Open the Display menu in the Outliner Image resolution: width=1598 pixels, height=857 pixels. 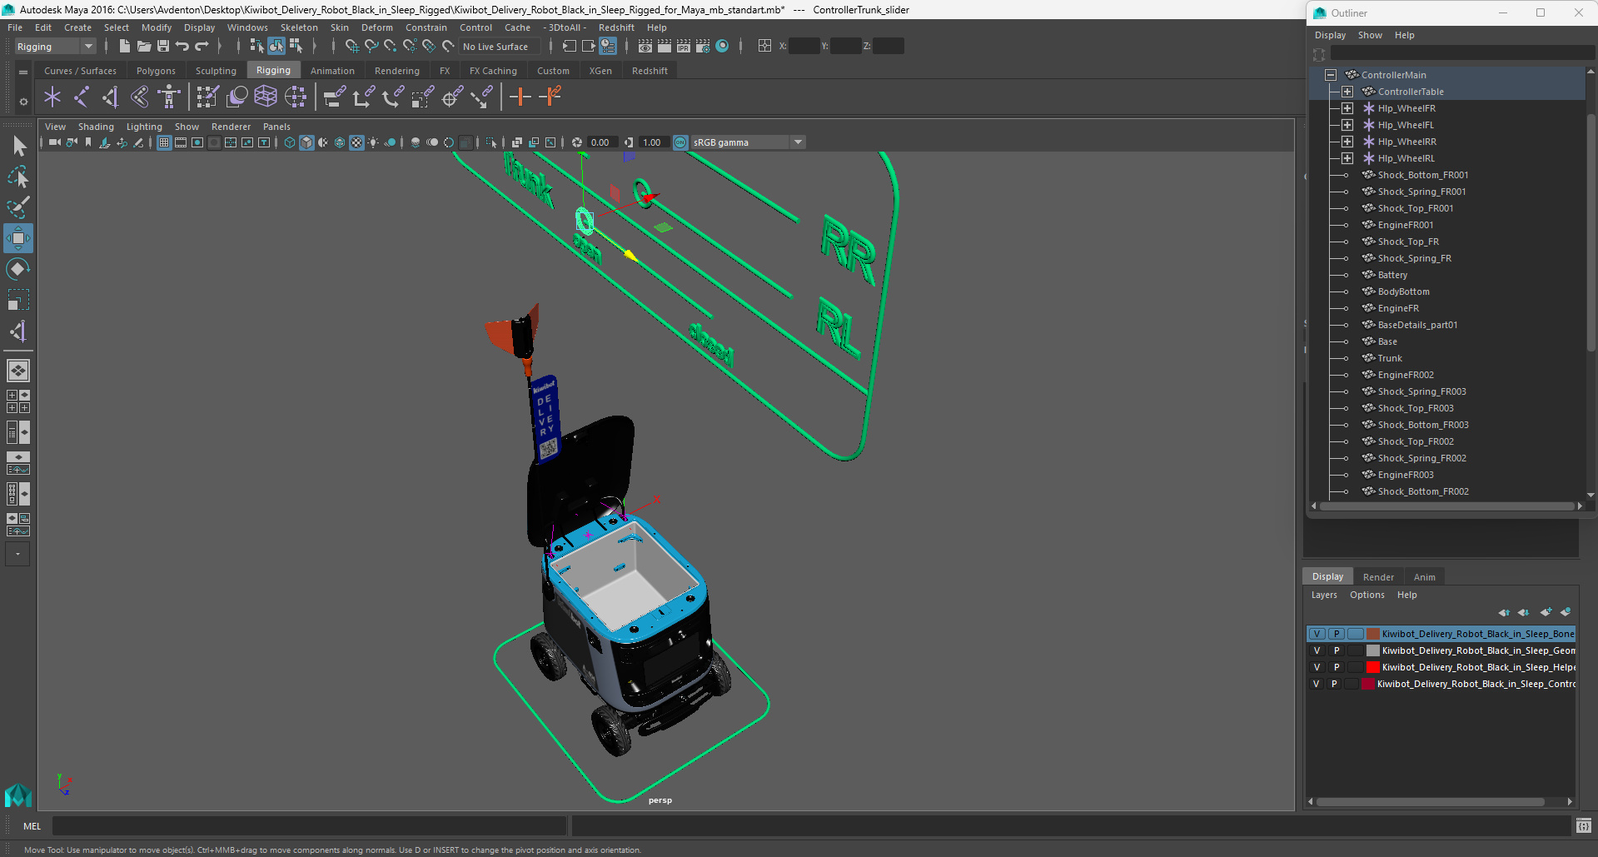[x=1330, y=35]
